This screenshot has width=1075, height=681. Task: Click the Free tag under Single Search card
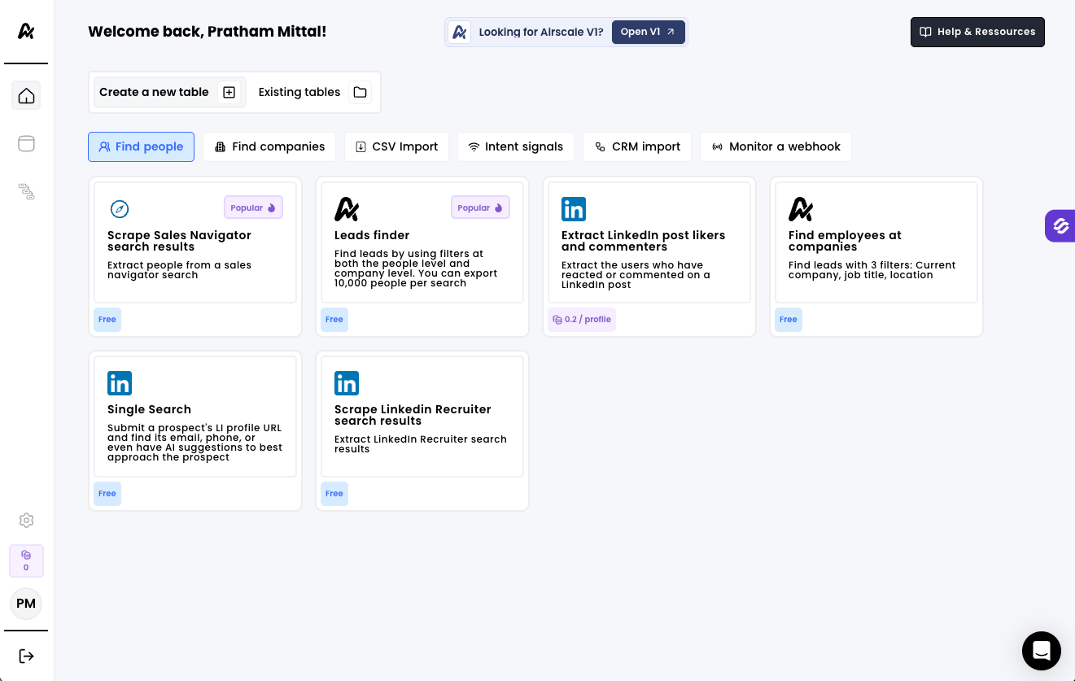[107, 494]
